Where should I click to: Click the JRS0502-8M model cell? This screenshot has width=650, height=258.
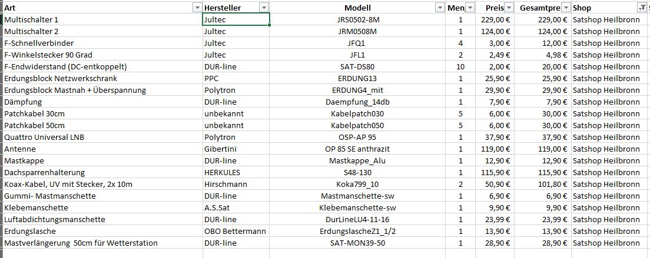[x=358, y=19]
